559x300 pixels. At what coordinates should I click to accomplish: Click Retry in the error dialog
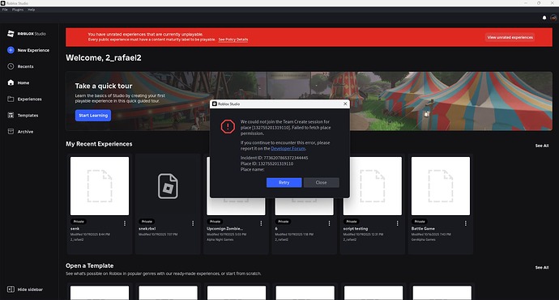284,183
